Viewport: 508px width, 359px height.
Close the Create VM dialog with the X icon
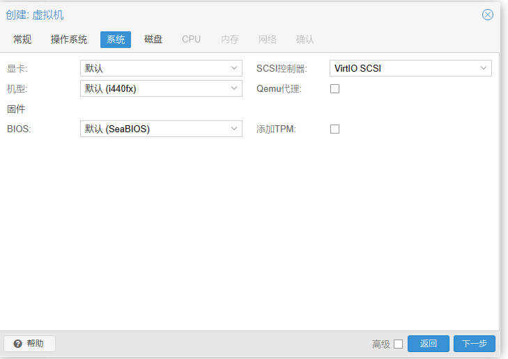(x=488, y=15)
